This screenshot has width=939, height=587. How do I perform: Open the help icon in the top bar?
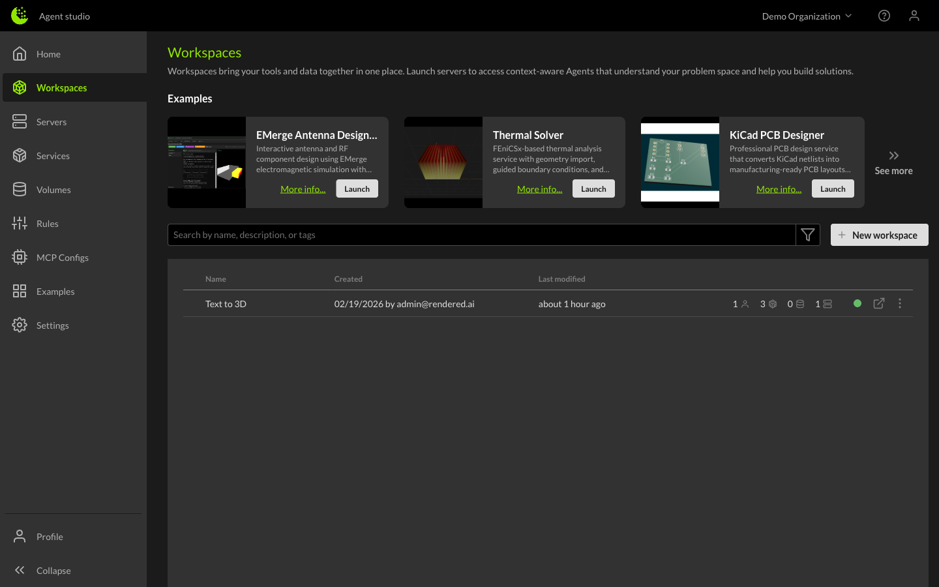coord(884,15)
